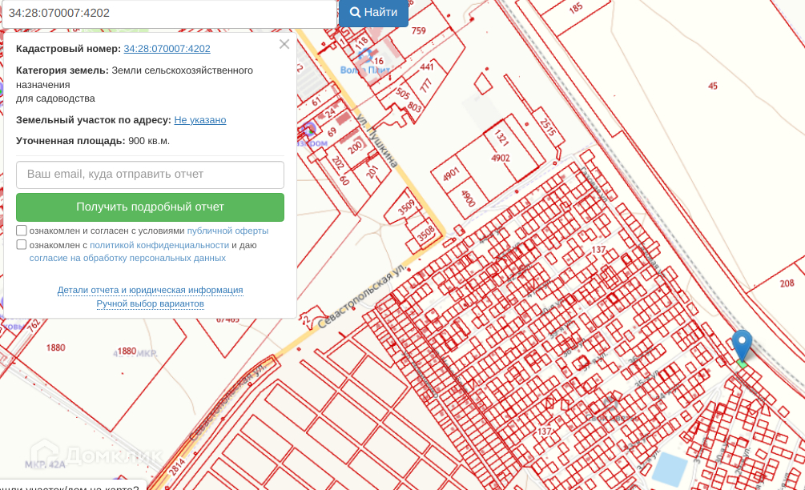Click the Волга Плит place icon

pos(366,55)
